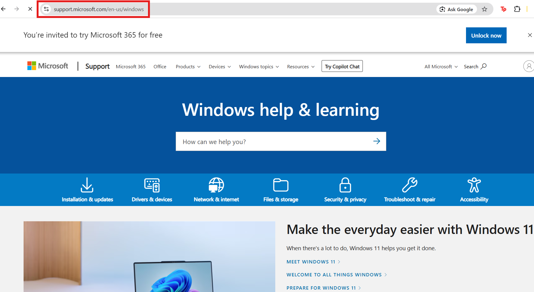Open the account sign-in icon

[x=529, y=66]
